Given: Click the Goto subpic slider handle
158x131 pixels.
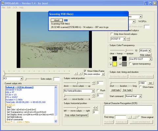Looking at the screenshot, I should click(x=26, y=79).
